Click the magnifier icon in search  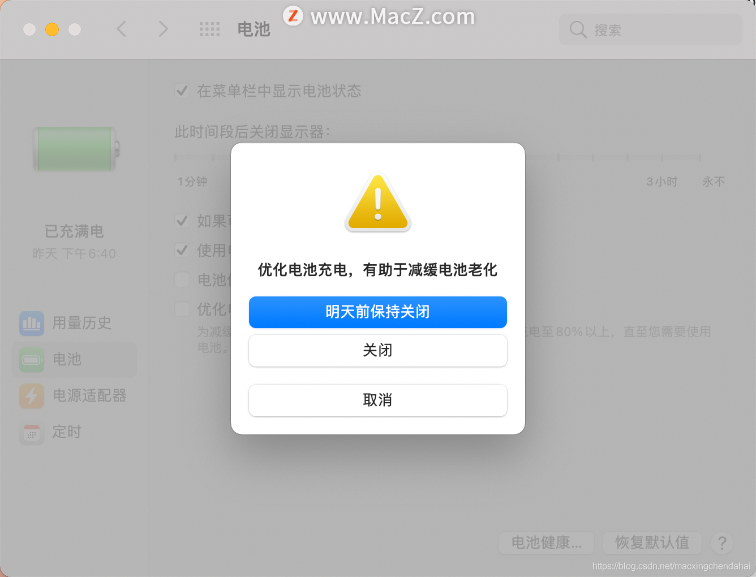point(578,29)
